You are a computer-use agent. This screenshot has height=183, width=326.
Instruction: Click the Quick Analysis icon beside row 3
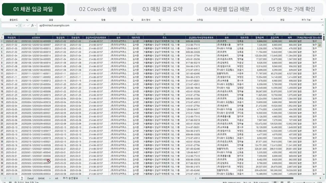point(320,45)
